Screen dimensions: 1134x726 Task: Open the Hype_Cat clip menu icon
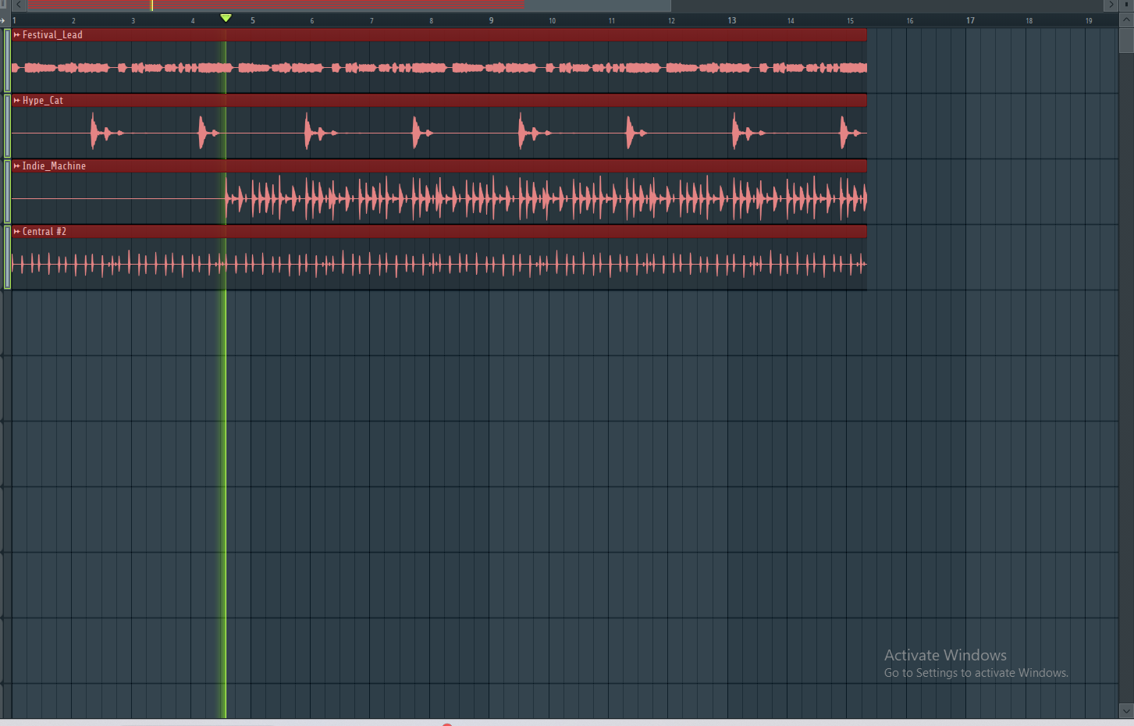[x=17, y=101]
